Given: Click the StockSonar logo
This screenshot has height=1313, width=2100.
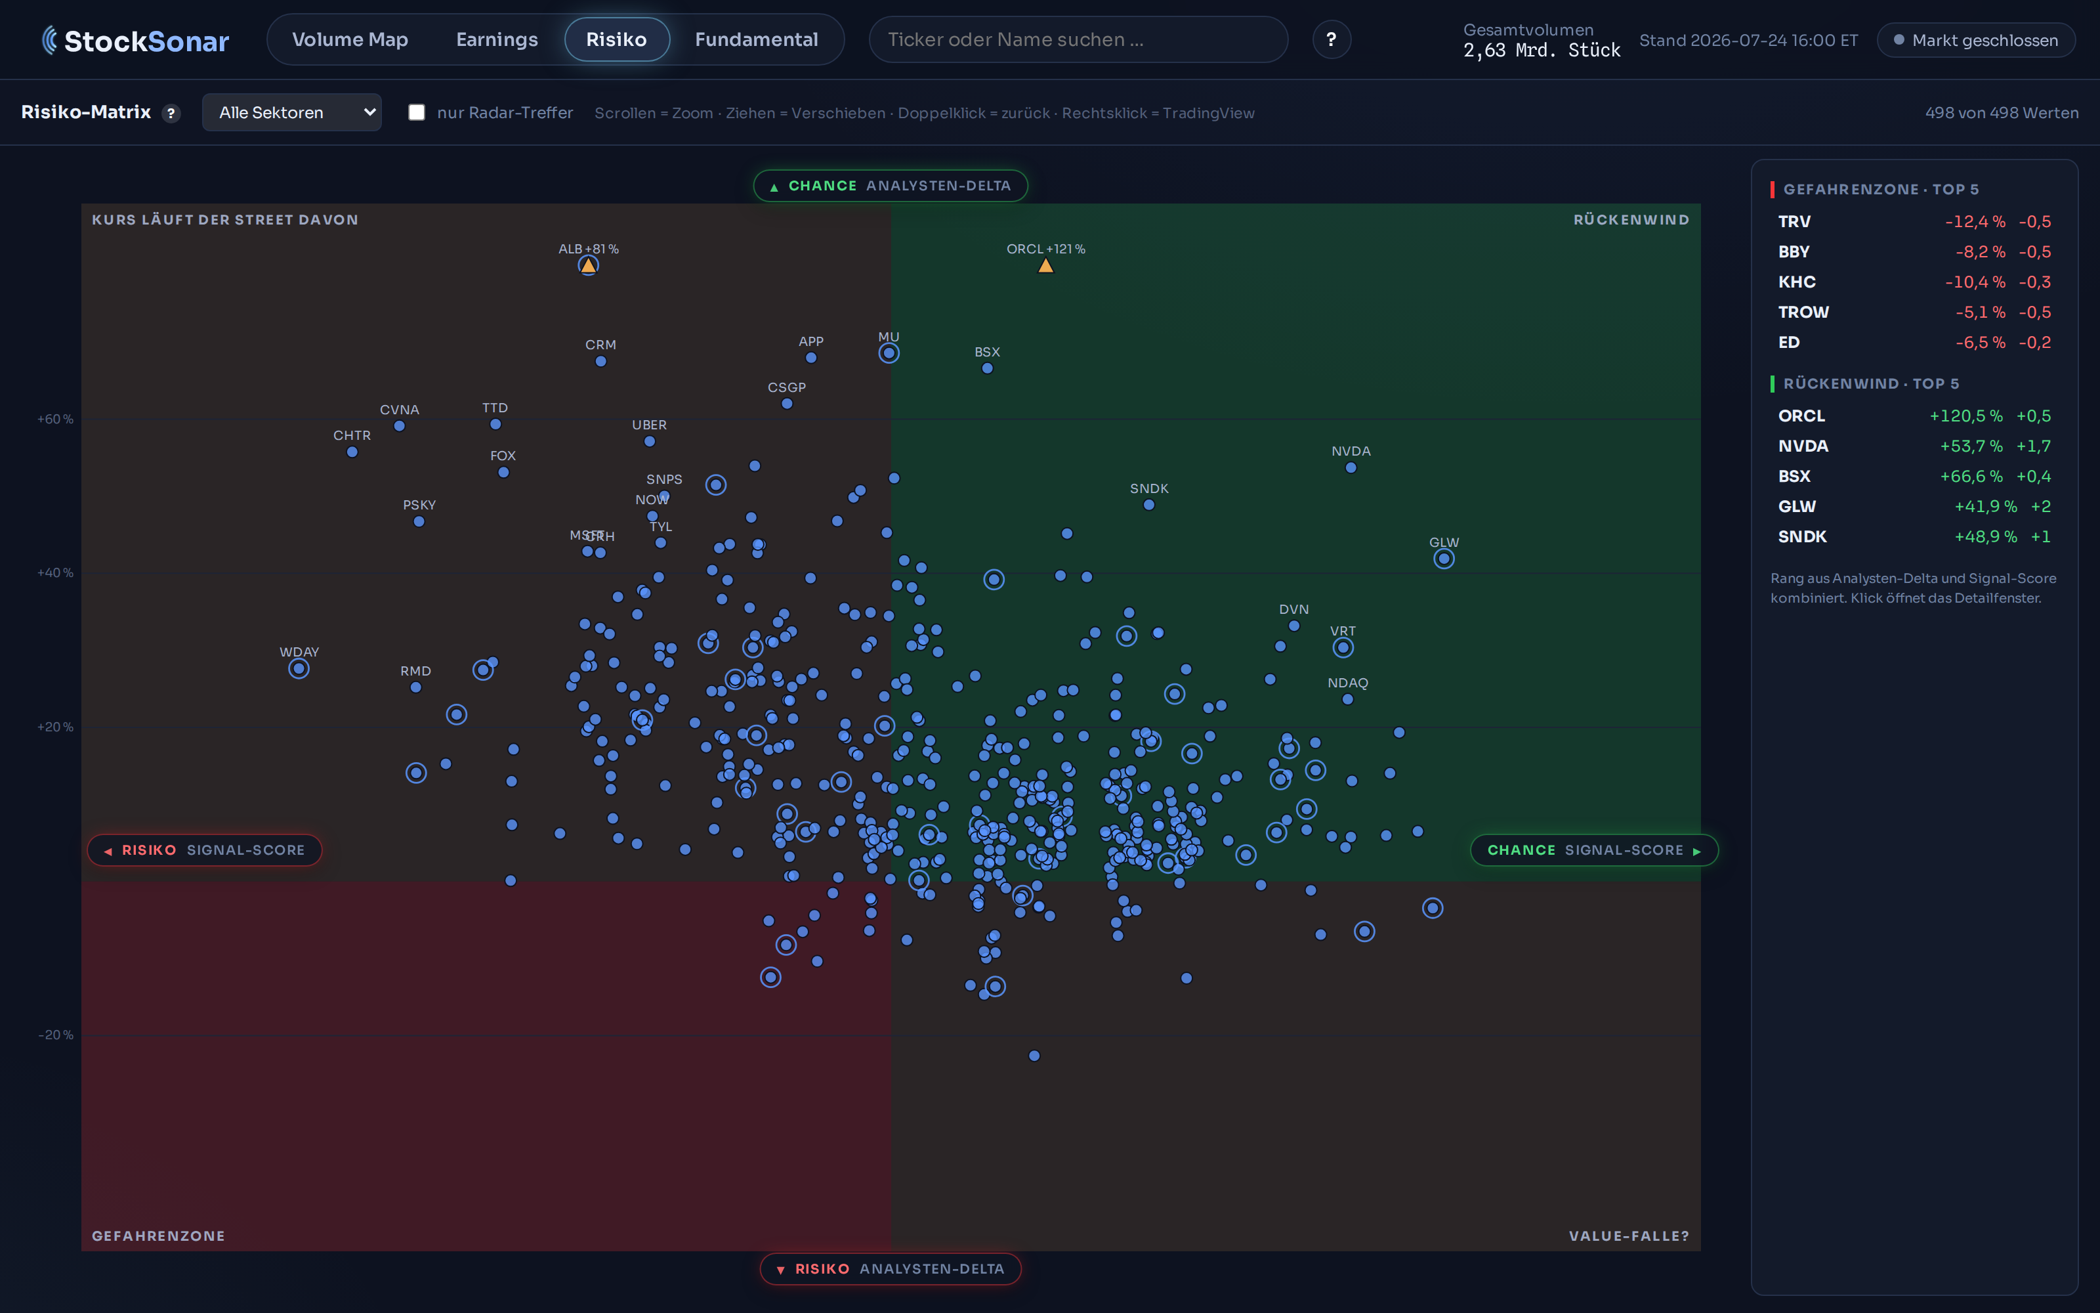Looking at the screenshot, I should pos(136,40).
